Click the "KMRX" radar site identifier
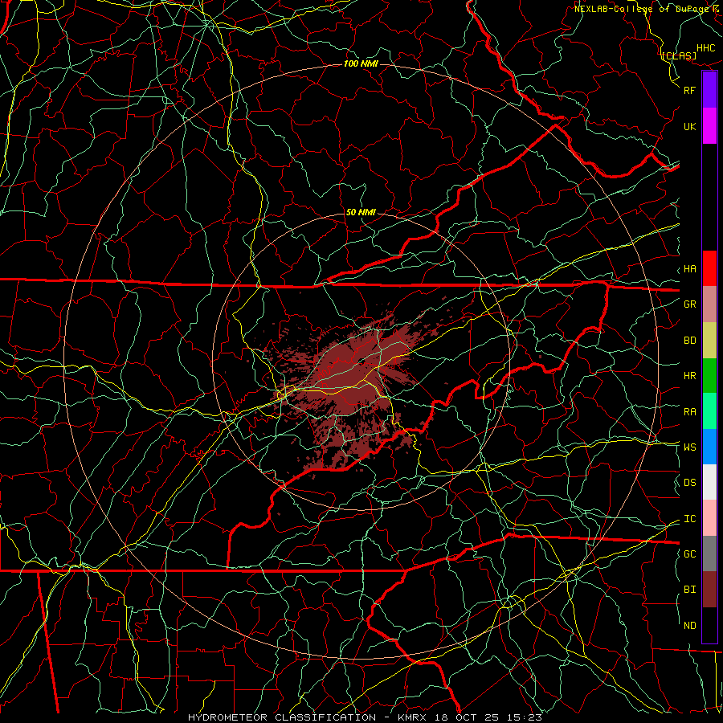This screenshot has height=723, width=723. tap(412, 717)
